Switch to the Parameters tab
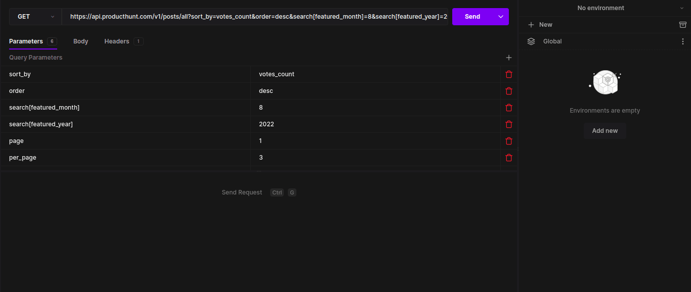 tap(33, 41)
